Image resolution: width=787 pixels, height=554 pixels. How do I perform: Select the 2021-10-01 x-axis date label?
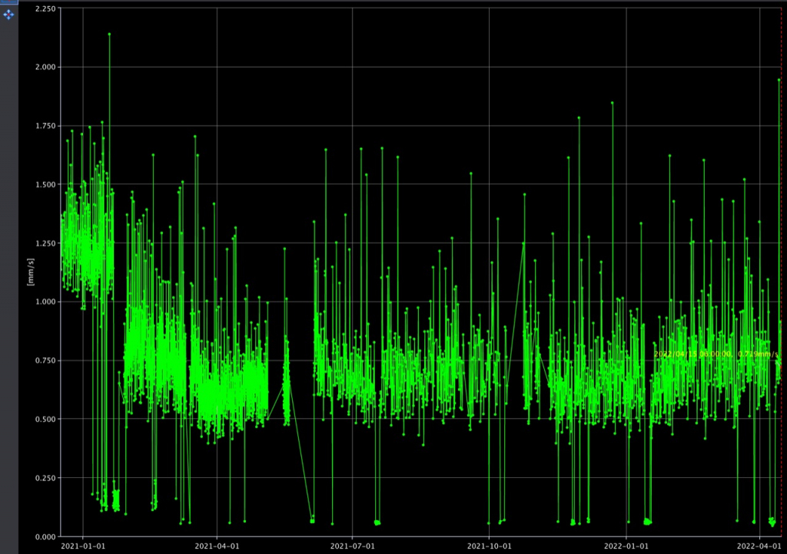(x=490, y=546)
